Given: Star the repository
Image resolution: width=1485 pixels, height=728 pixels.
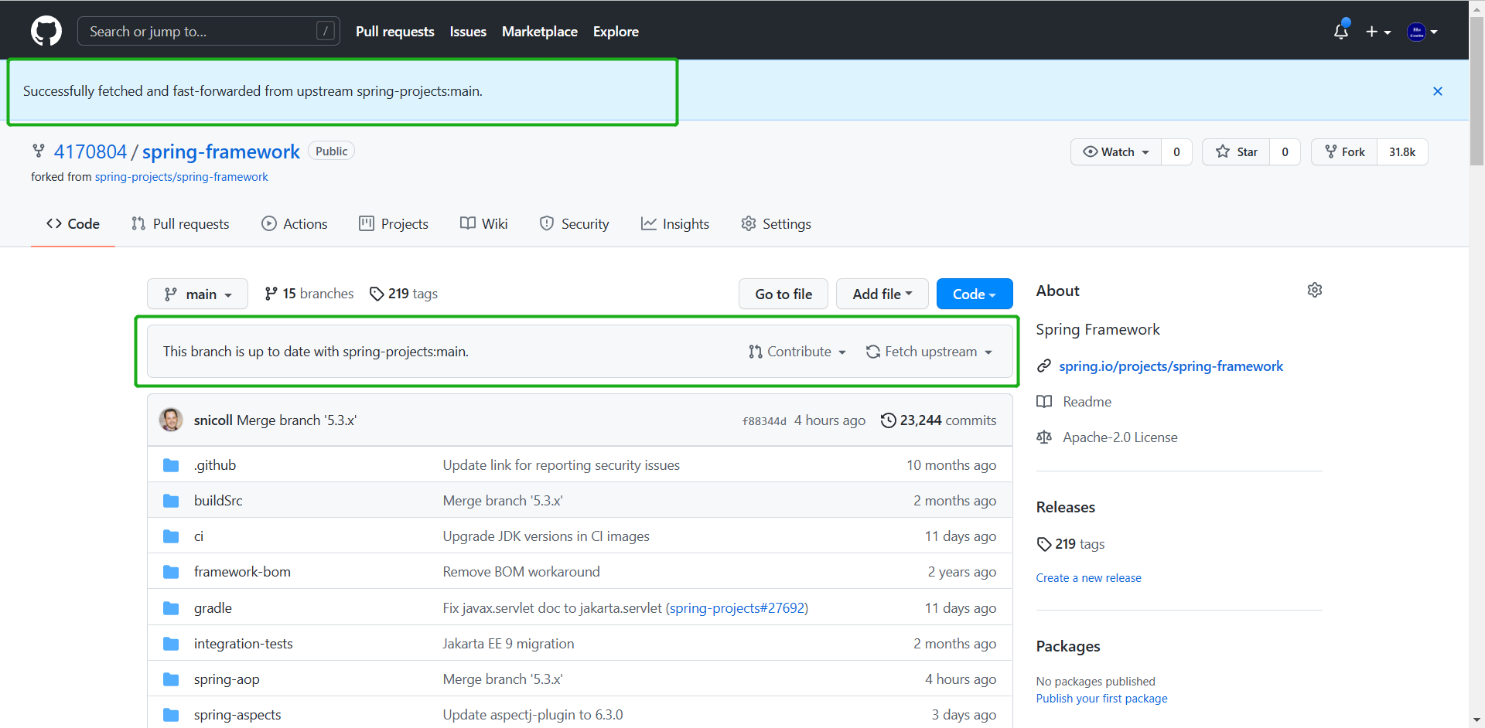Looking at the screenshot, I should pyautogui.click(x=1237, y=151).
